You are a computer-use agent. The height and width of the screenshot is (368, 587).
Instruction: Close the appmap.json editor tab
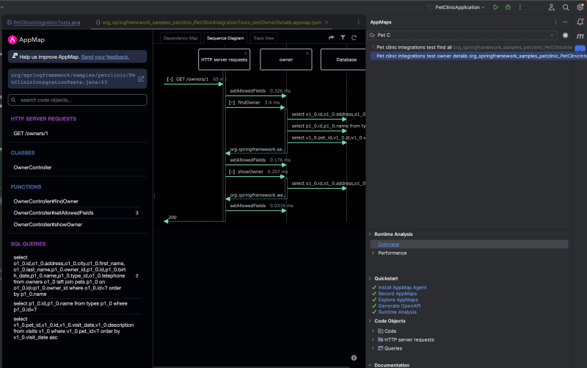pos(327,23)
